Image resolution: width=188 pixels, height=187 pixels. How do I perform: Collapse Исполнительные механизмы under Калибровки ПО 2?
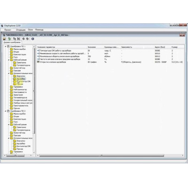point(8,138)
